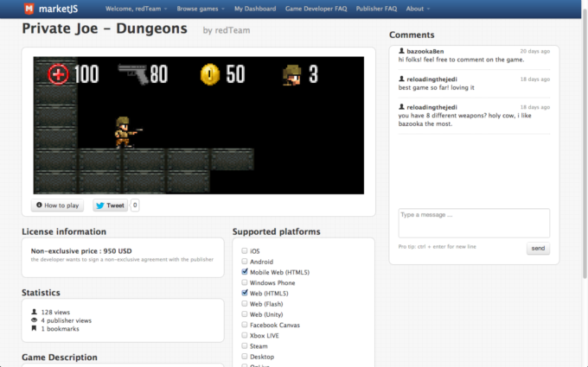The image size is (588, 367).
Task: Click the soldier head lives icon
Action: click(x=292, y=75)
